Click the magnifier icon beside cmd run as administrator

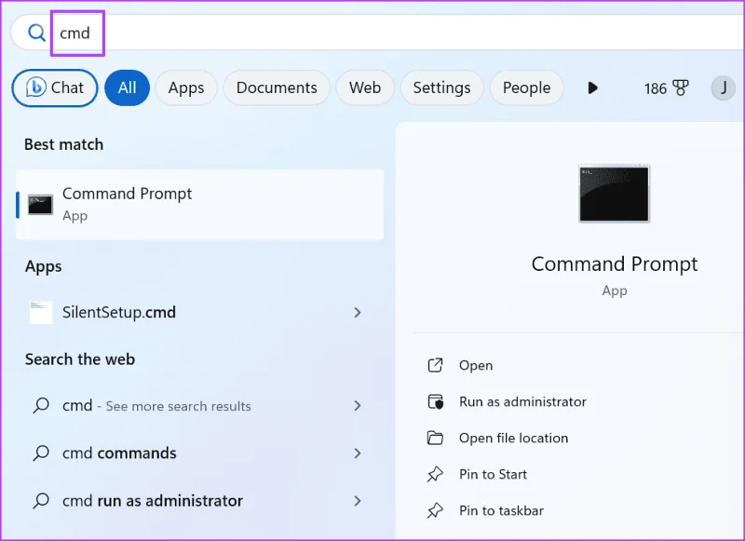click(x=41, y=501)
